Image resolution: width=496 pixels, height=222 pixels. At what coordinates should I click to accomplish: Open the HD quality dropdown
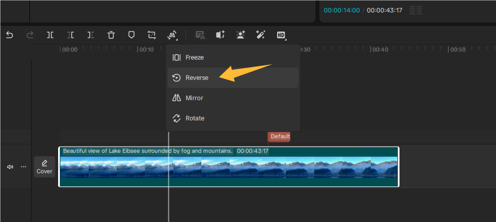pyautogui.click(x=282, y=35)
